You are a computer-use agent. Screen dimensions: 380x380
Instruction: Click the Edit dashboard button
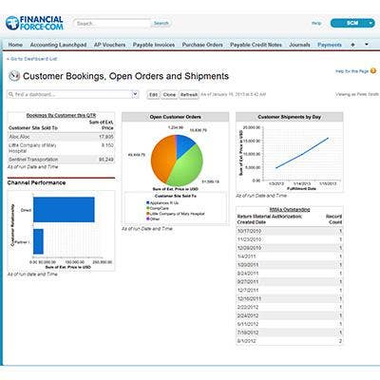tap(153, 95)
